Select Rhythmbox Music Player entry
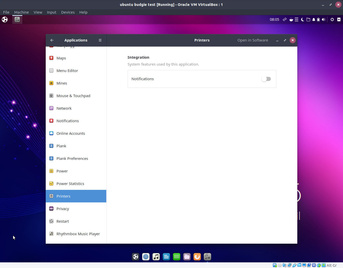Image resolution: width=343 pixels, height=268 pixels. click(76, 234)
